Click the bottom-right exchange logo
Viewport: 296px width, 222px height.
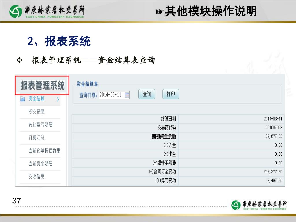tap(259, 205)
